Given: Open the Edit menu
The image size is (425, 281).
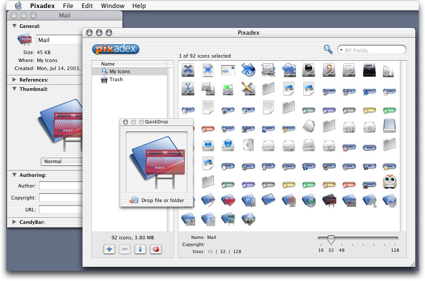Looking at the screenshot, I should [x=87, y=6].
